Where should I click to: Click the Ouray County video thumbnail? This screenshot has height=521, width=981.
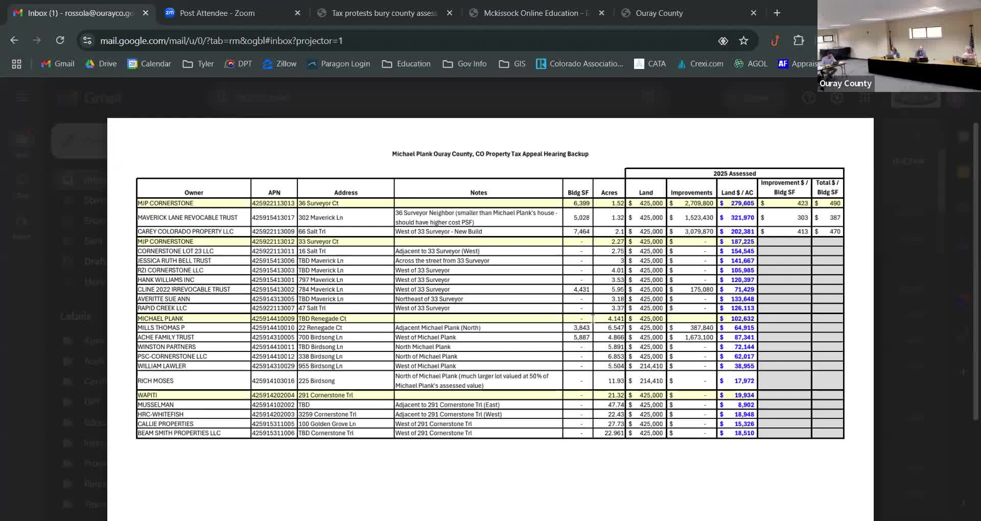[899, 46]
